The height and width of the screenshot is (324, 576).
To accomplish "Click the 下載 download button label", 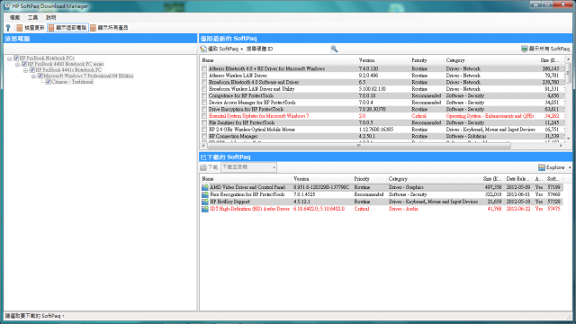I will (x=213, y=167).
